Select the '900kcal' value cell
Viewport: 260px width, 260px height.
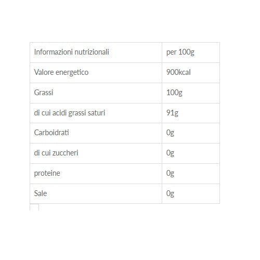pyautogui.click(x=191, y=73)
